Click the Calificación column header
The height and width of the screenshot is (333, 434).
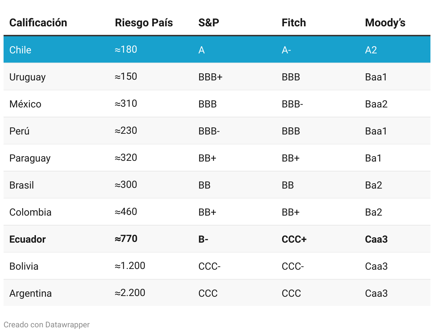click(x=38, y=23)
